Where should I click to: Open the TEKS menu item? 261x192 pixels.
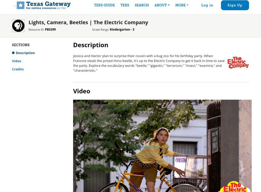(x=125, y=5)
